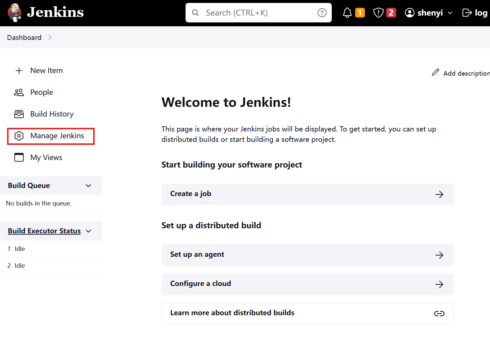Viewport: 490px width, 347px height.
Task: Open security warnings shield icon
Action: pos(378,13)
